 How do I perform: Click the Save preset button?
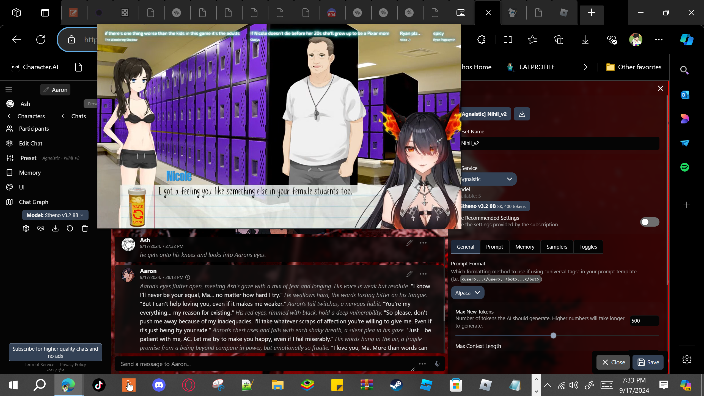648,362
